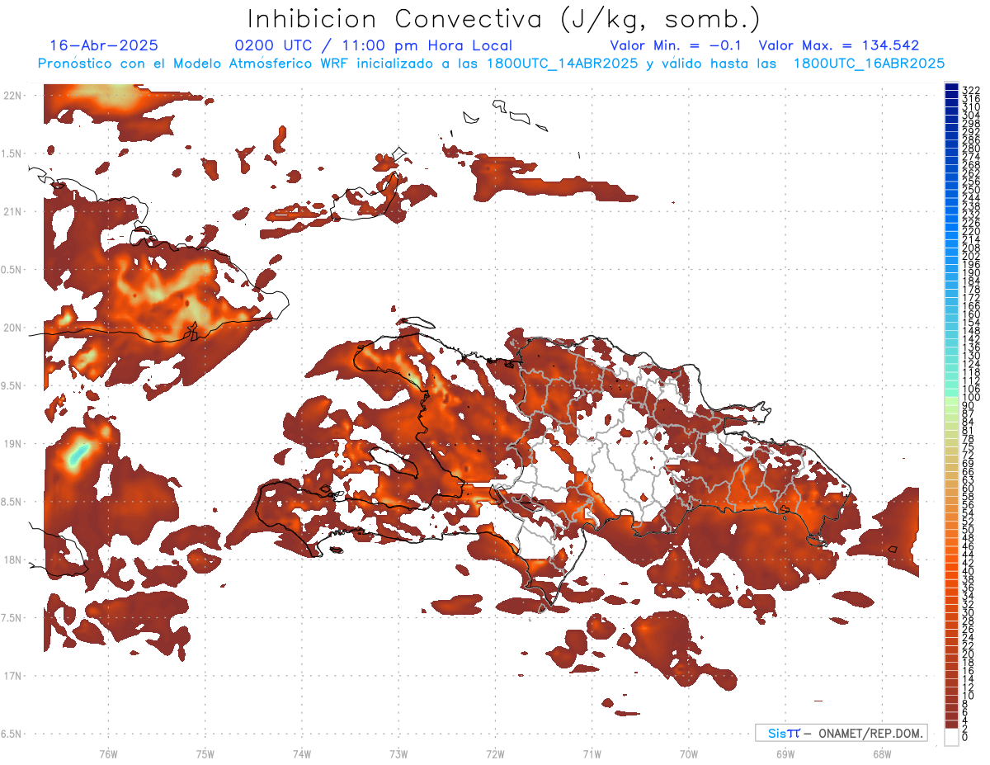Viewport: 990px width, 765px height.
Task: Click the '75W' longitude label
Action: [205, 753]
